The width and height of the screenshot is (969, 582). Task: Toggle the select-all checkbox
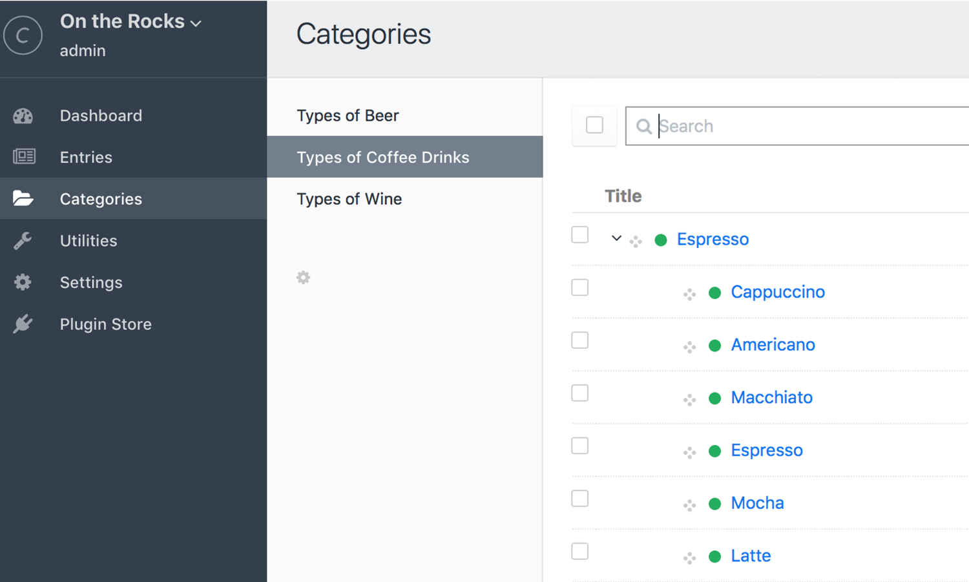click(594, 125)
